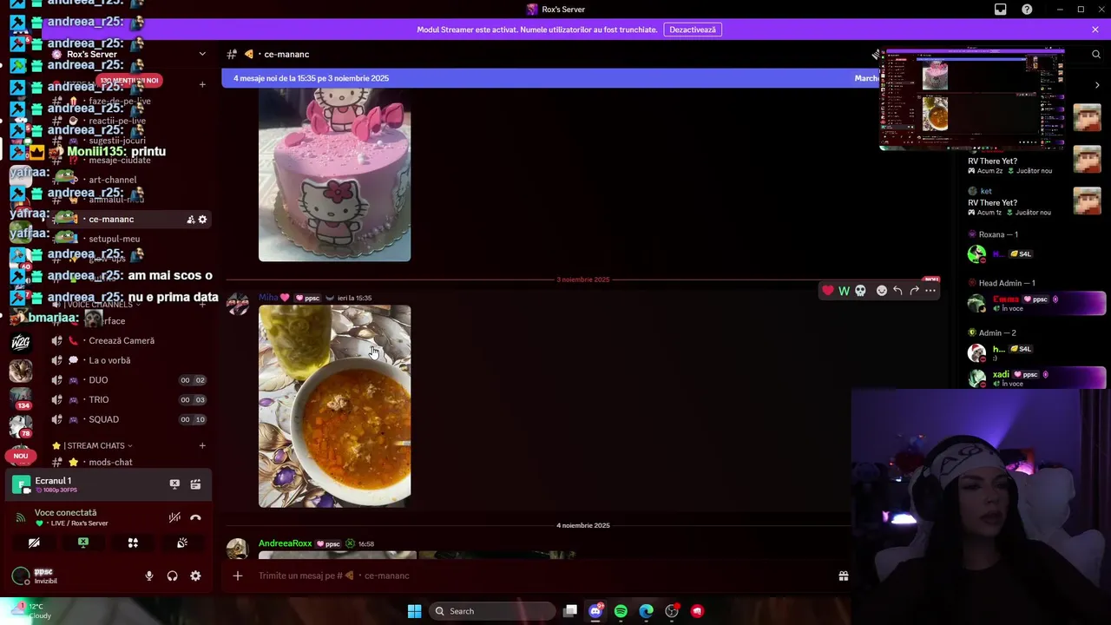Click the taskbar Search box
The image size is (1111, 625).
coord(493,611)
